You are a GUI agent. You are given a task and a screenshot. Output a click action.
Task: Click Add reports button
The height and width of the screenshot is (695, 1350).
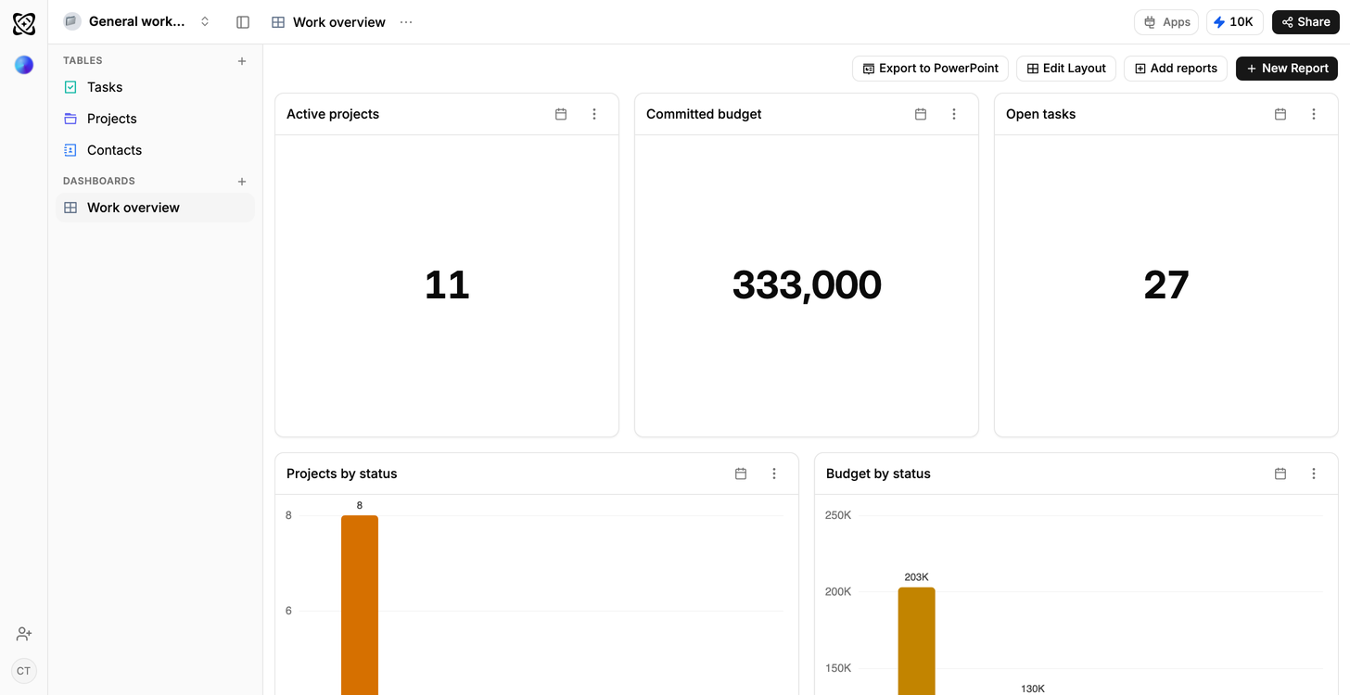pos(1176,69)
